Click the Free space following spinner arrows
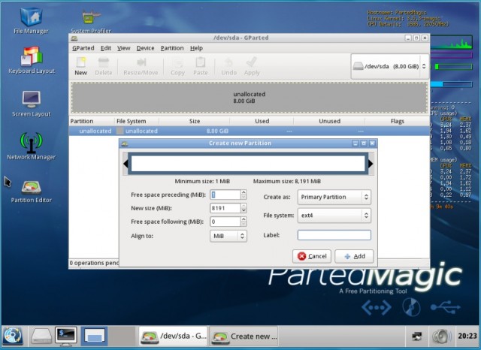This screenshot has height=350, width=481. tap(244, 222)
